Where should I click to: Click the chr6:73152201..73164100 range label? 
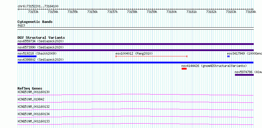pos(38,6)
